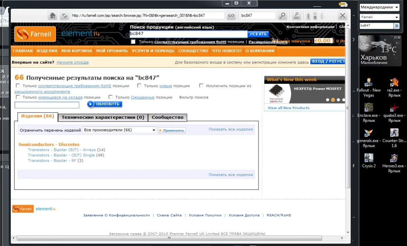Open the Fallout - New Vegas desktop shortcut
Viewport: 407px width, 246px height.
click(x=369, y=87)
